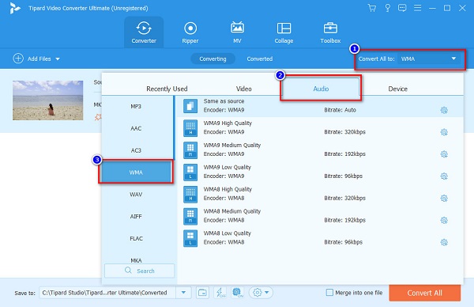Viewport: 474px width, 307px height.
Task: Select AAC in the format list
Action: coord(136,128)
